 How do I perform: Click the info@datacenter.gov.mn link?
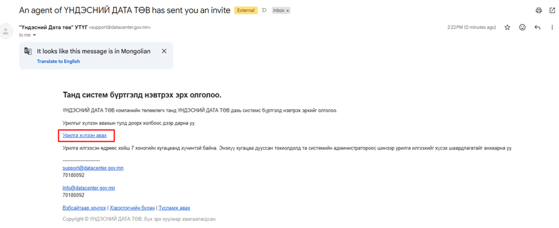click(x=89, y=188)
